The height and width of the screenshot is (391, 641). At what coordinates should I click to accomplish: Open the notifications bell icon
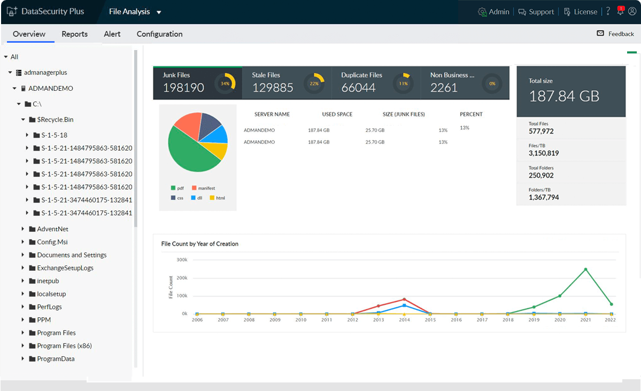(x=621, y=11)
